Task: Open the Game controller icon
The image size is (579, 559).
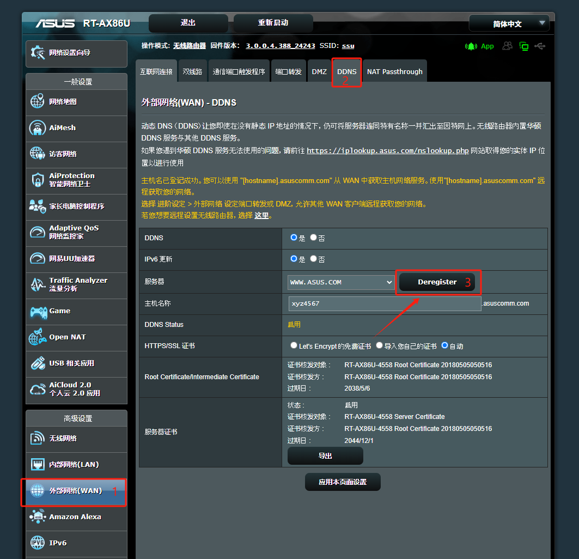Action: pyautogui.click(x=38, y=311)
